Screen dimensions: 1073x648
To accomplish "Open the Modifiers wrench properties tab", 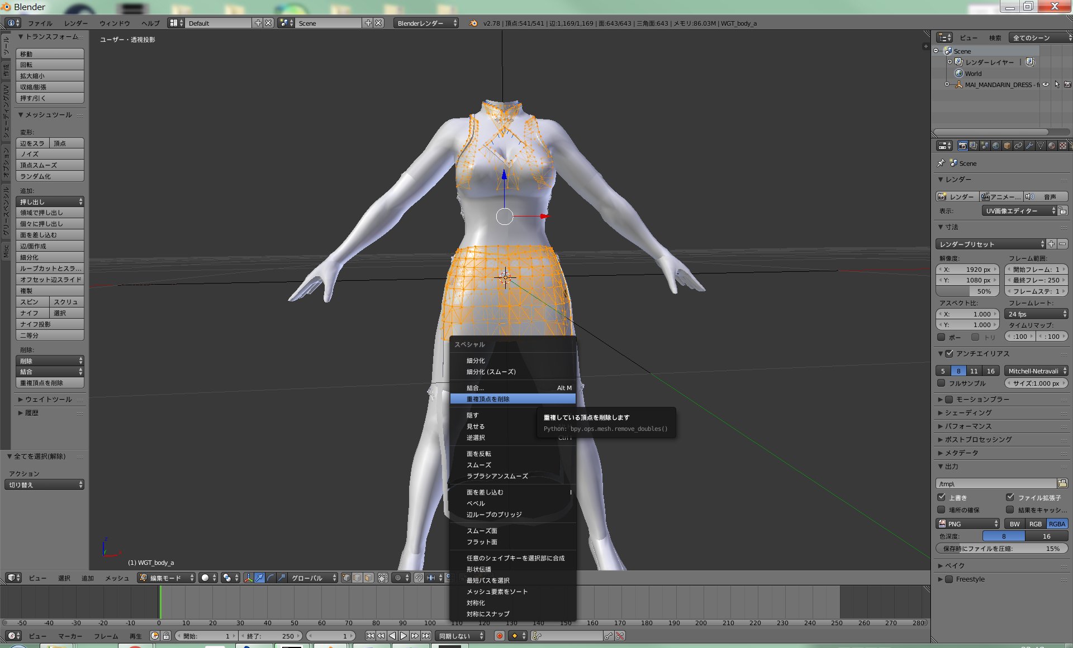I will pyautogui.click(x=1029, y=146).
